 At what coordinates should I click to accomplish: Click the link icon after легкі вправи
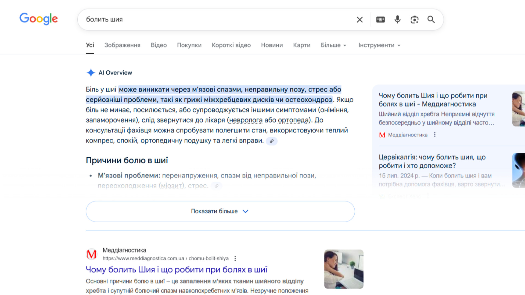pos(272,141)
